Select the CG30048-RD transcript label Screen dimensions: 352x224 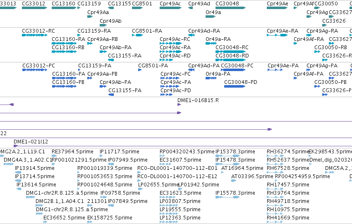232,56
